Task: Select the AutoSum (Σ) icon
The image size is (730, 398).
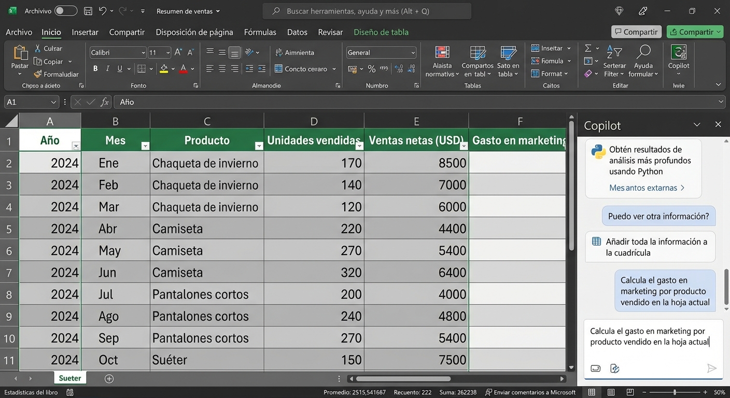Action: click(x=589, y=48)
